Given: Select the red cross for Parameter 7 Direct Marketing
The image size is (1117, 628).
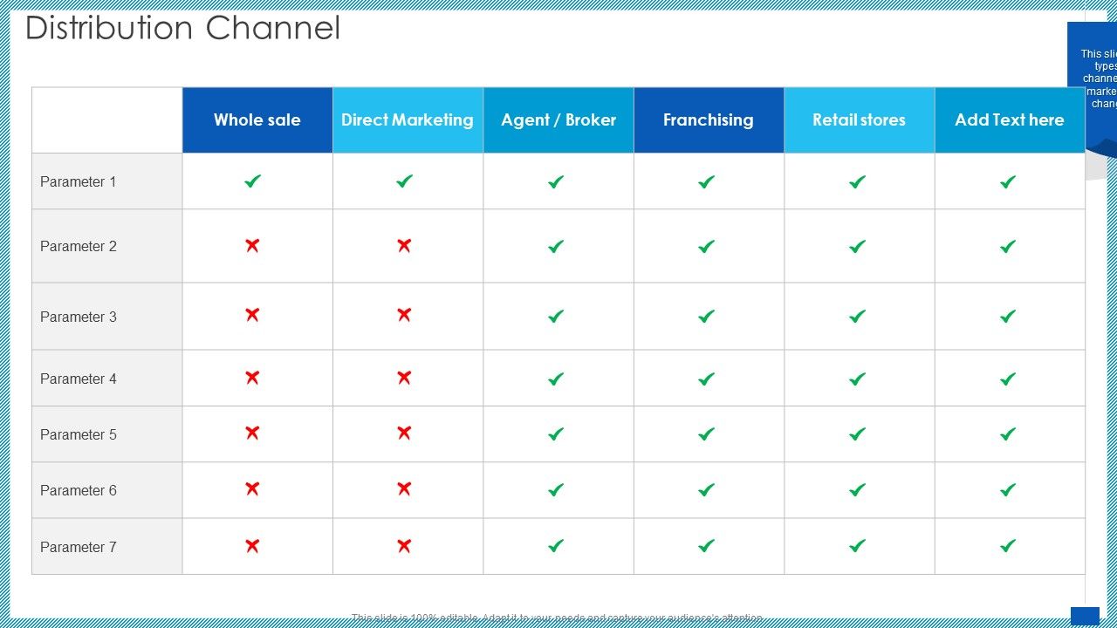Looking at the screenshot, I should 404,546.
